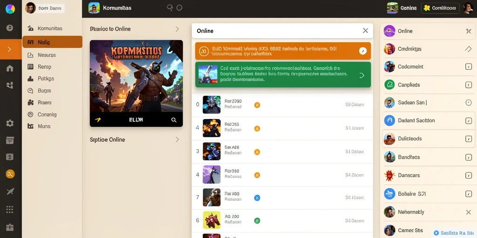Click the edit pencil beside Cmdntiqtas

point(469,49)
